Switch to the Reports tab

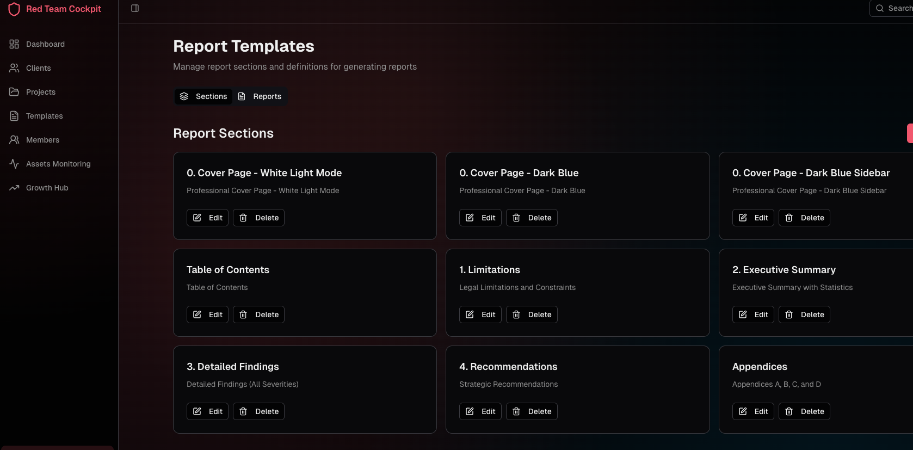pos(260,96)
